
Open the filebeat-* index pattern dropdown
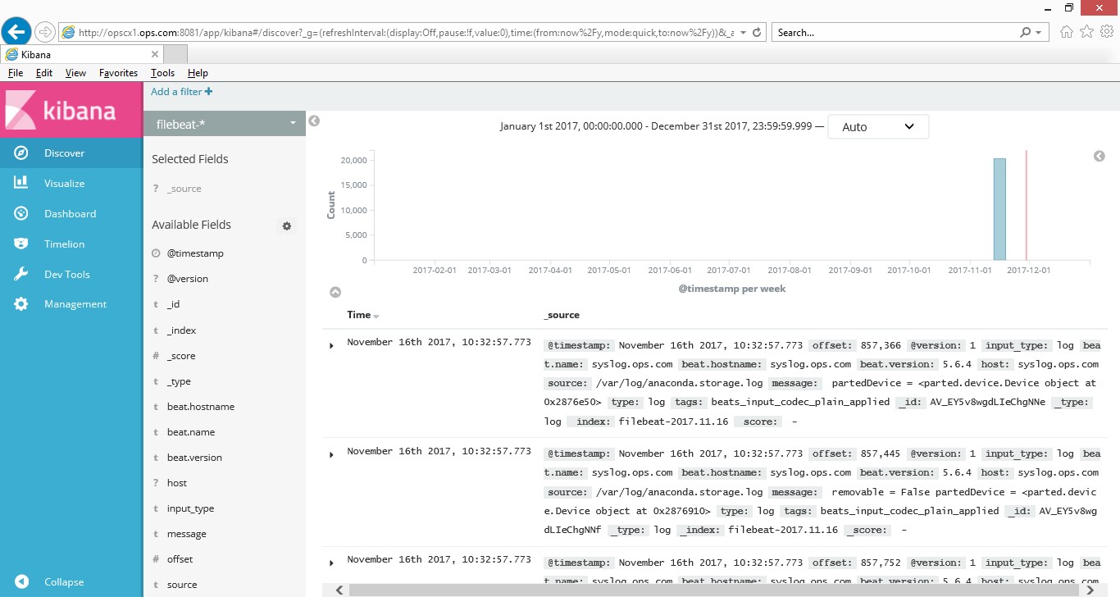coord(224,124)
